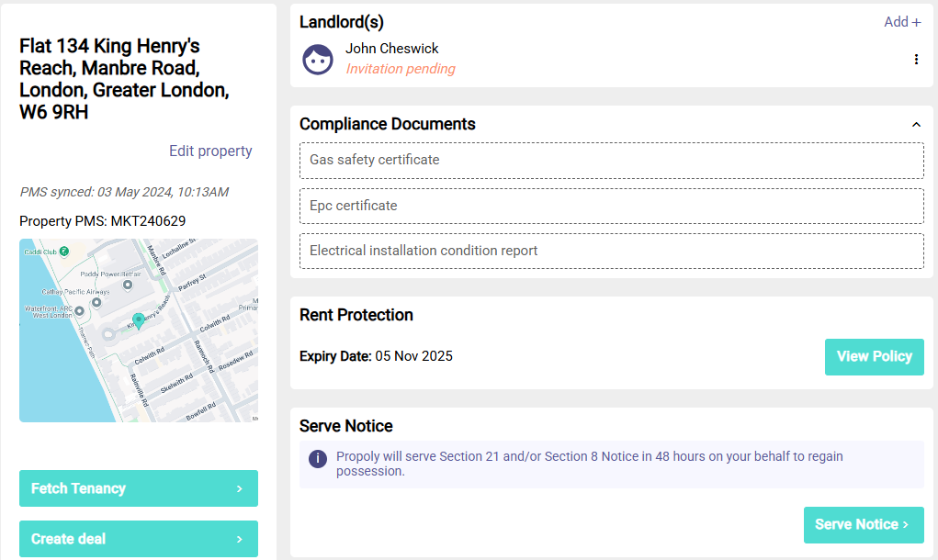
Task: View the Rent Protection policy
Action: 874,357
